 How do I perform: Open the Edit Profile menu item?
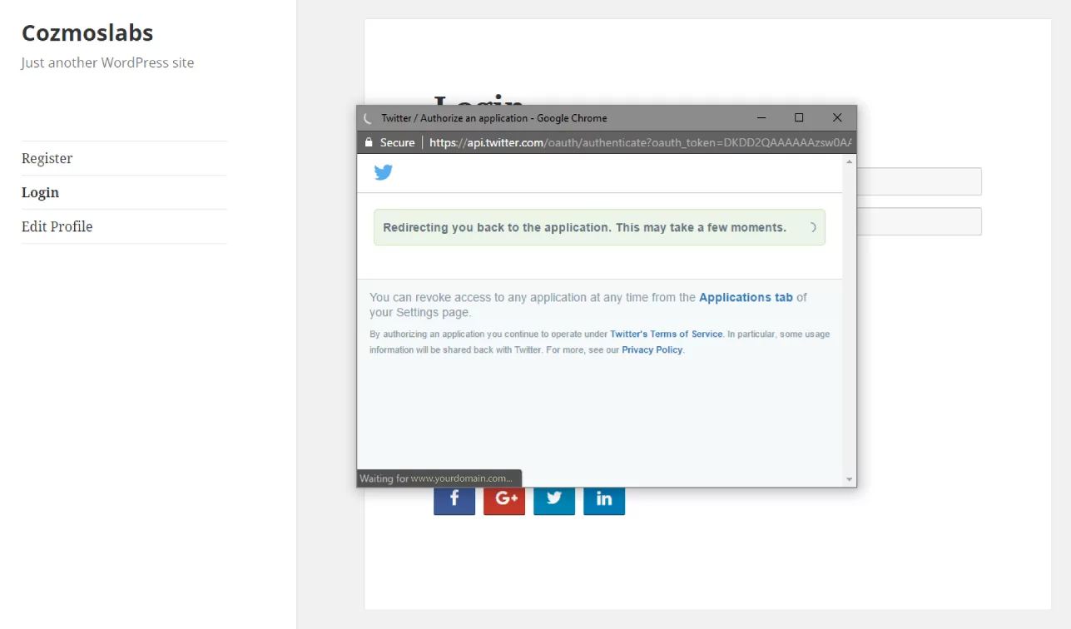57,226
